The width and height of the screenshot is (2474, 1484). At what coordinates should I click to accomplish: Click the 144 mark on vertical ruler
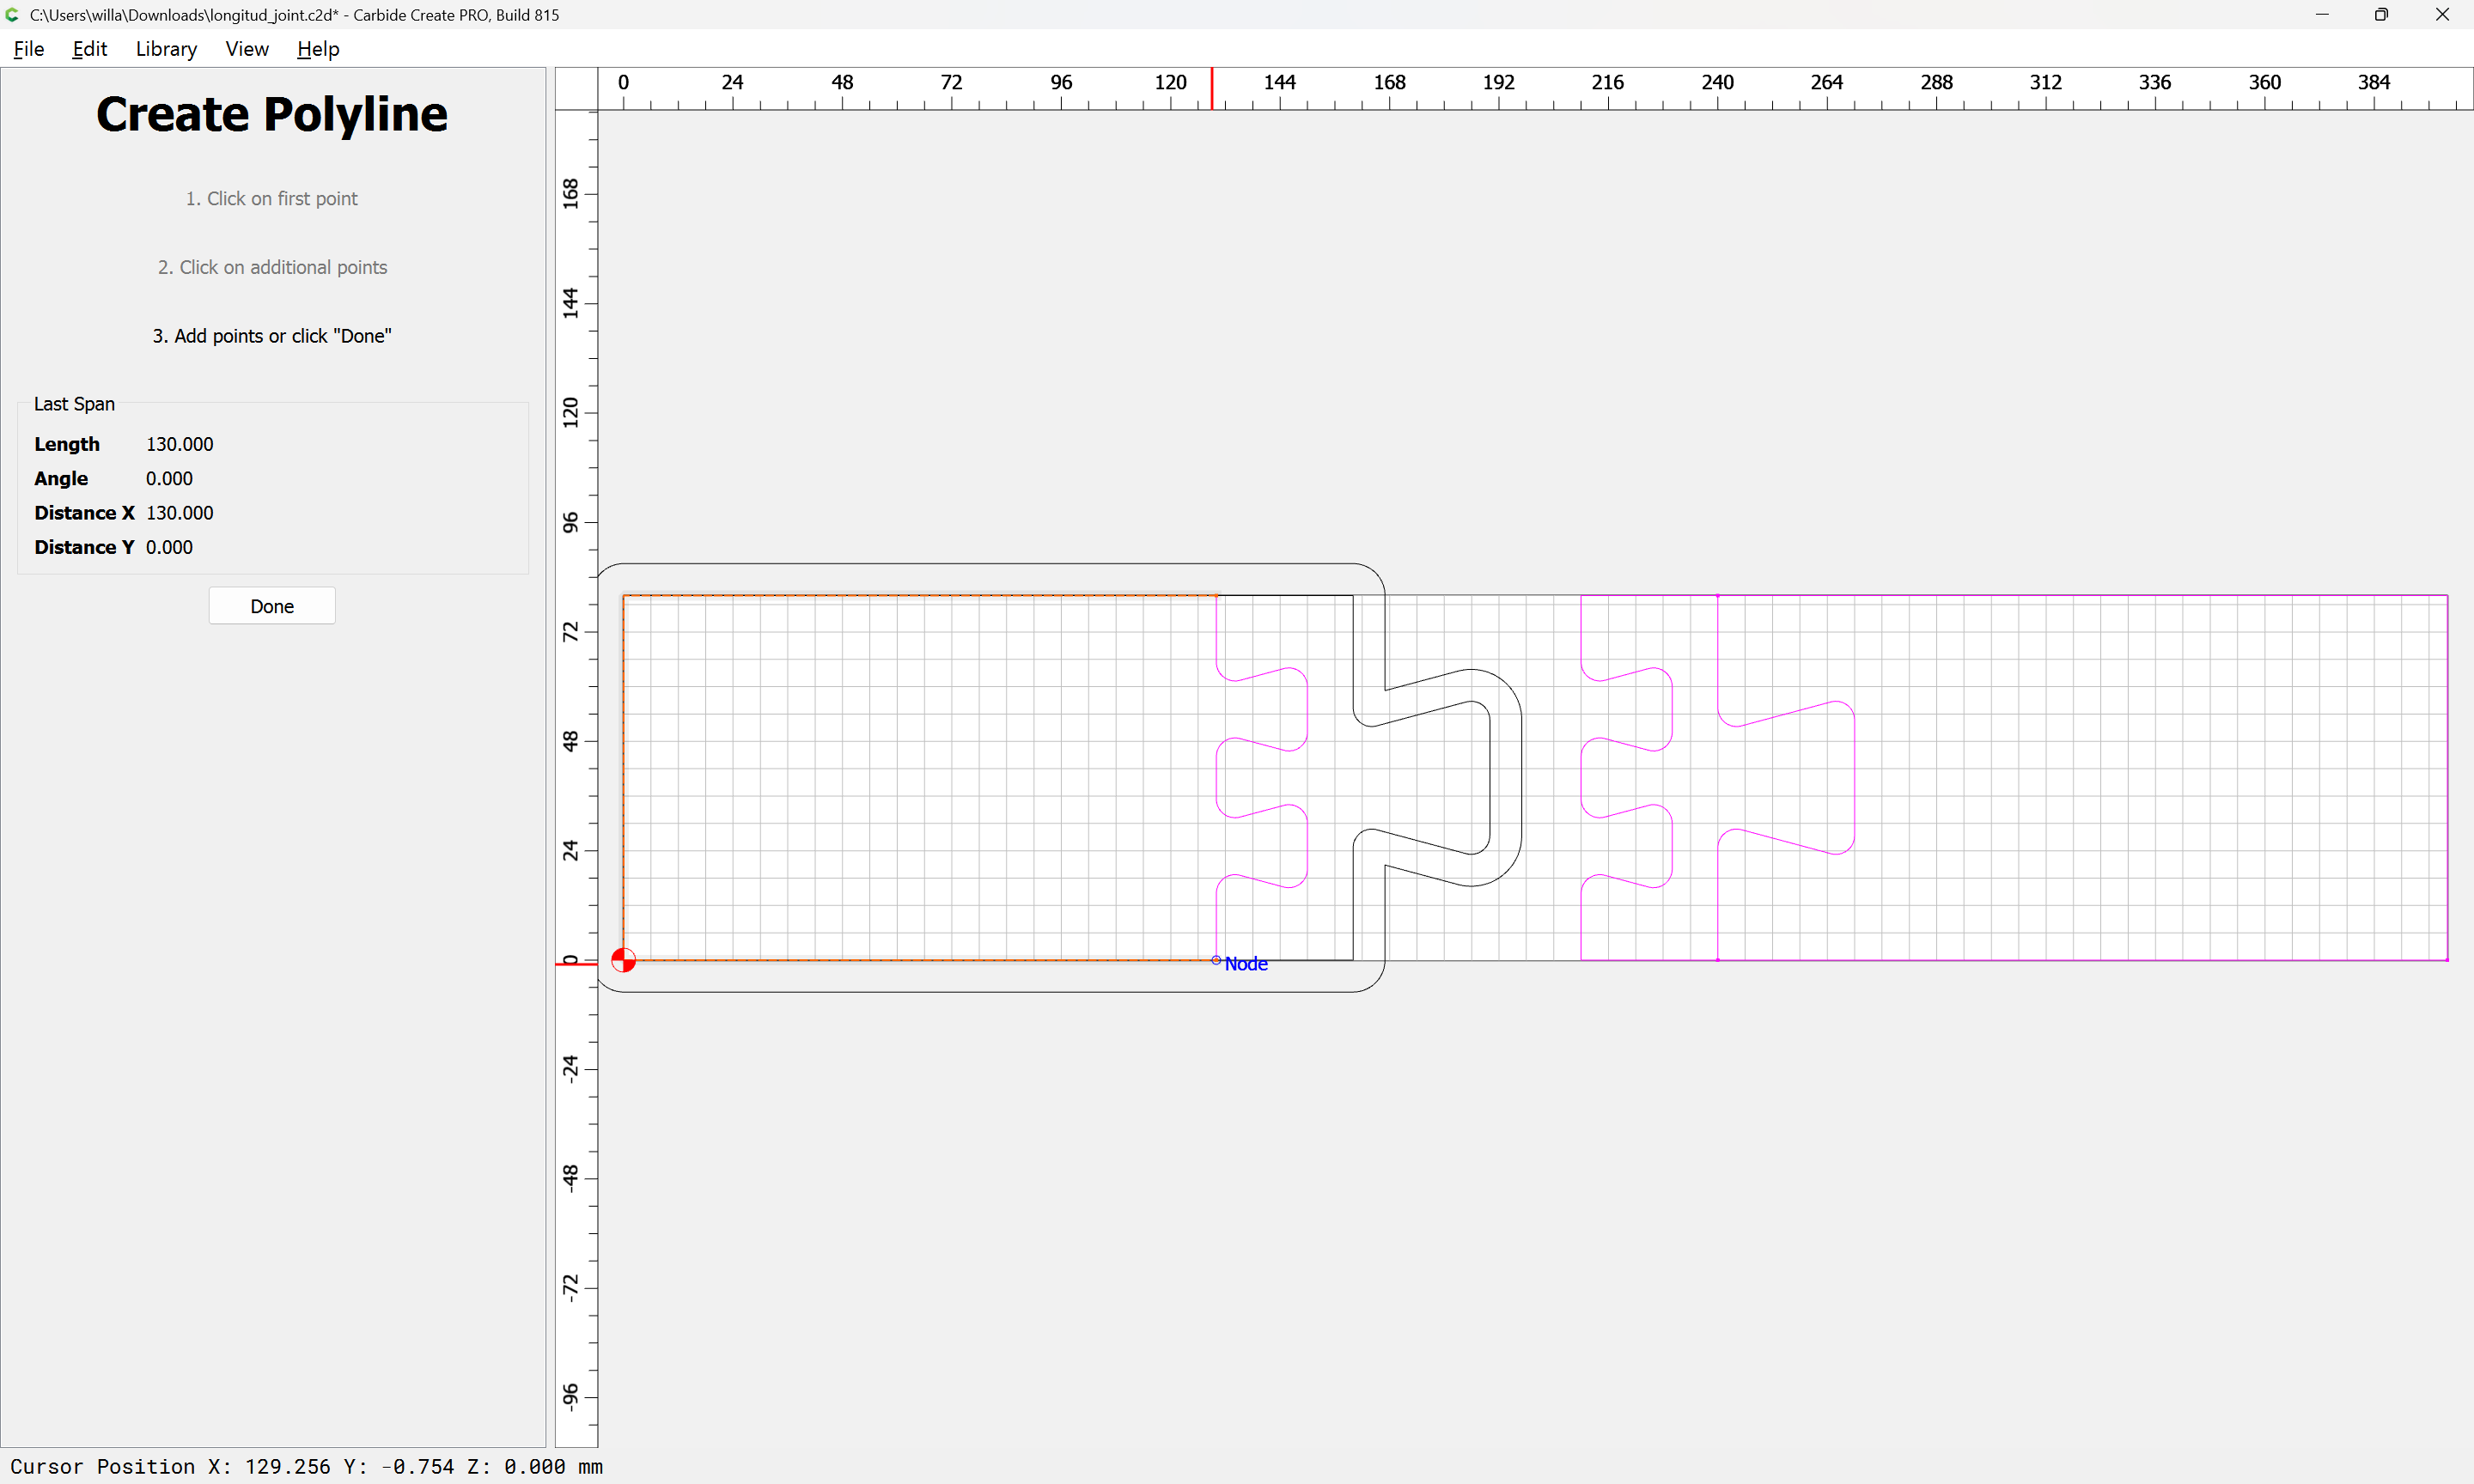click(x=571, y=303)
